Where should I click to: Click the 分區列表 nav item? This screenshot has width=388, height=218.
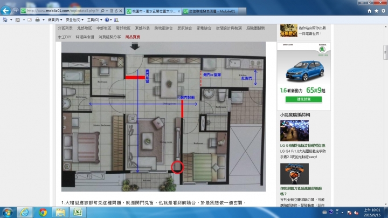[65, 28]
